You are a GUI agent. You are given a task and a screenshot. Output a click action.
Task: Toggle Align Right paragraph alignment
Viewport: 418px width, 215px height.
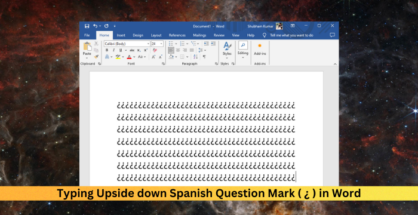click(x=185, y=50)
